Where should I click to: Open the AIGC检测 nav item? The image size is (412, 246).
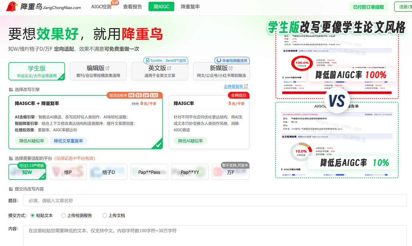[101, 7]
